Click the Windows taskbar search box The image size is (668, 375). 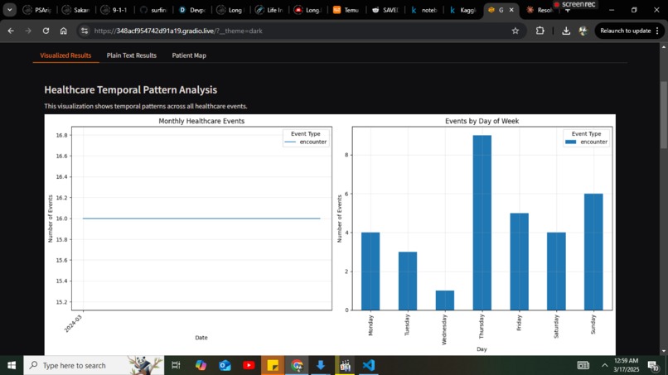[94, 365]
